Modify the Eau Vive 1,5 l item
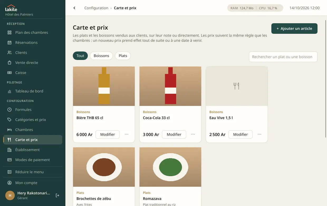The height and width of the screenshot is (206, 327). tap(241, 134)
